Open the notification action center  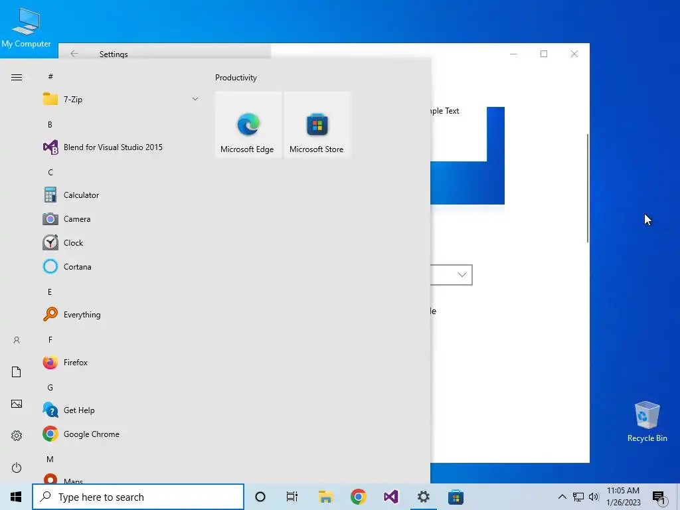pyautogui.click(x=659, y=498)
